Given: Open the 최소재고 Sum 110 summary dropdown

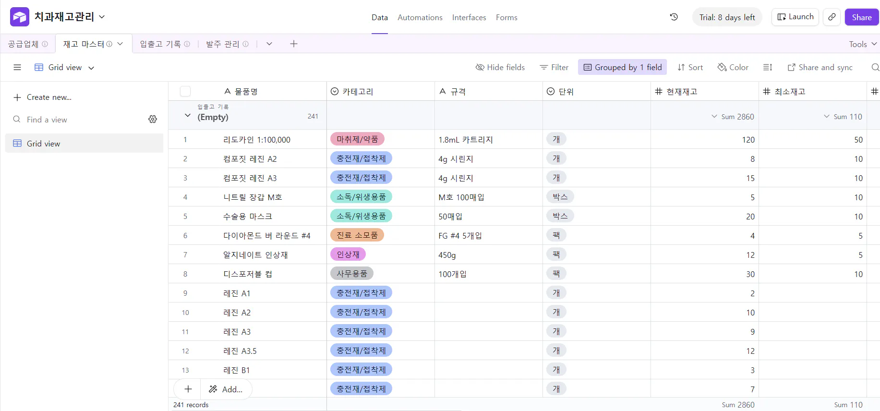Looking at the screenshot, I should pyautogui.click(x=843, y=117).
